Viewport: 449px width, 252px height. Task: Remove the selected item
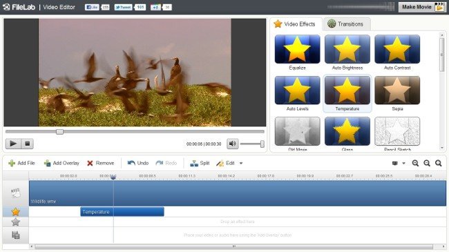[x=101, y=163]
